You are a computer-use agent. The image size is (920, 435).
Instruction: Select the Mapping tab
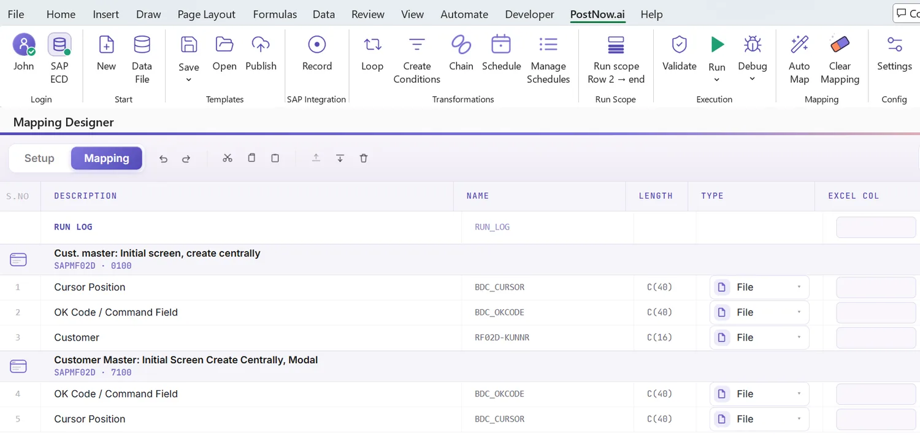coord(107,158)
